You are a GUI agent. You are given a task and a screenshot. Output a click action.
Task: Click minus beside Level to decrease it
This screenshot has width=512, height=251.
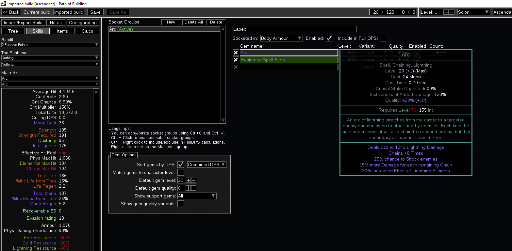point(453,12)
